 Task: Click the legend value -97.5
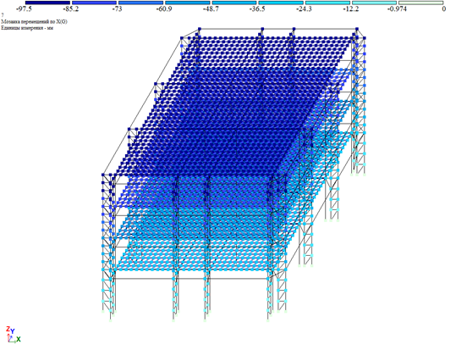coord(25,9)
